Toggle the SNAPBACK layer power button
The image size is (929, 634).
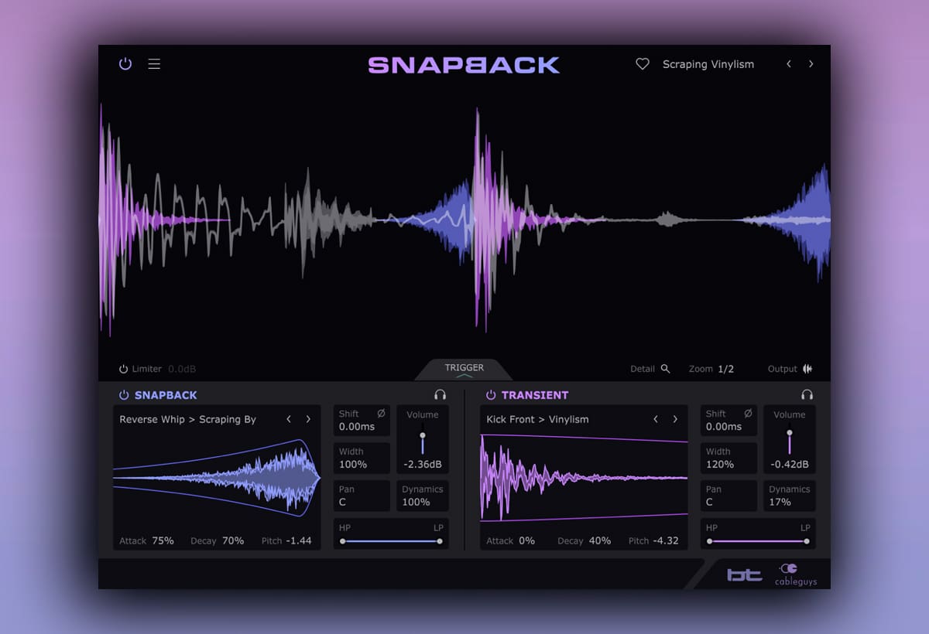point(124,395)
